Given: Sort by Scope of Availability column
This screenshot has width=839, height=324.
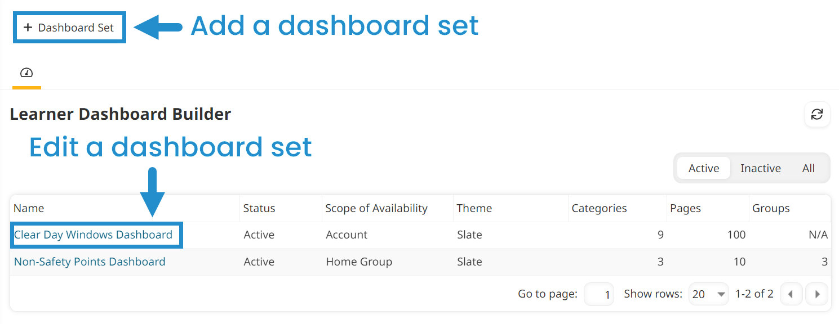Looking at the screenshot, I should [376, 208].
